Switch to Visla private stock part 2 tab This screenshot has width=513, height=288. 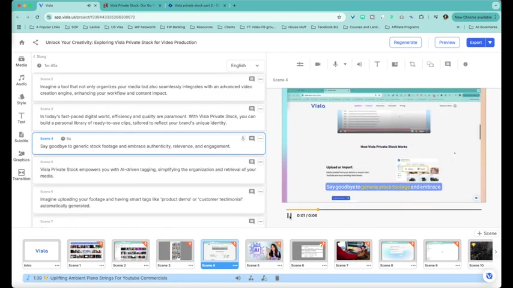coord(195,5)
